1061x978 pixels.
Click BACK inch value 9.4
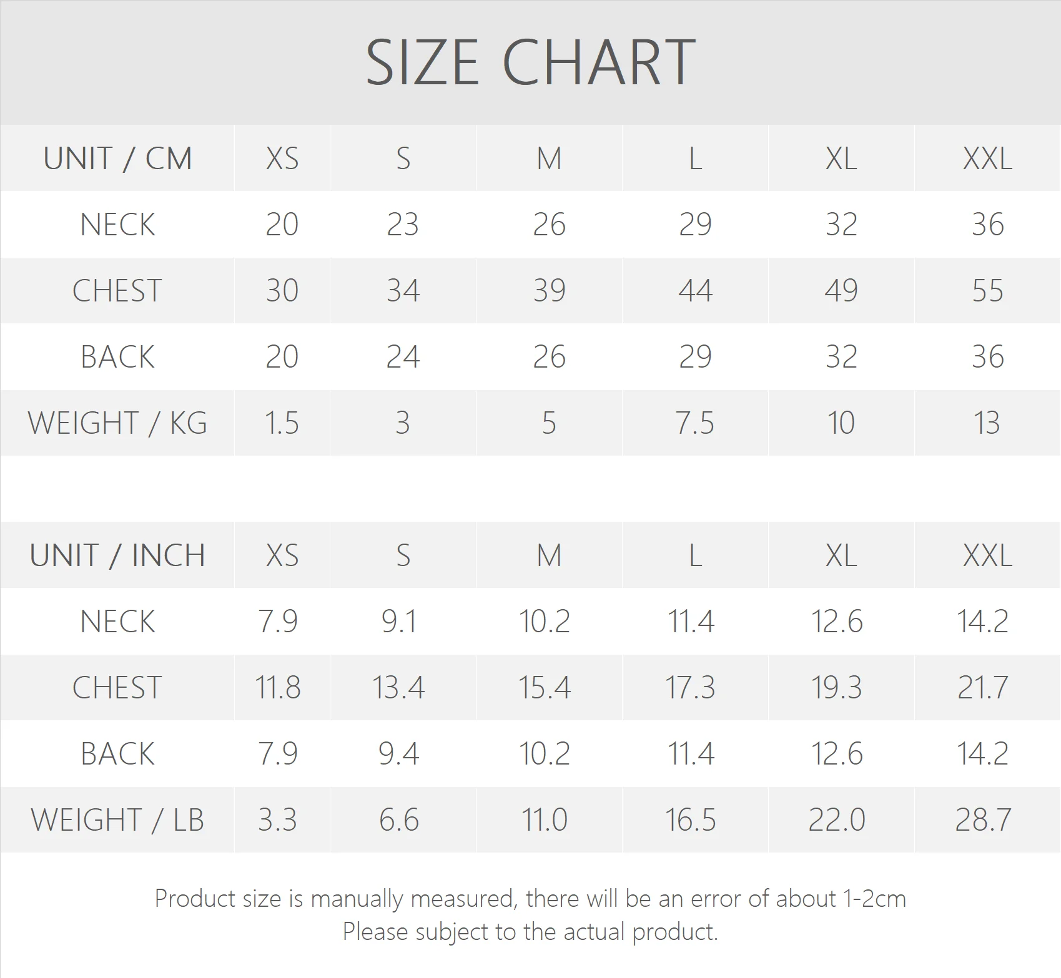[x=399, y=754]
